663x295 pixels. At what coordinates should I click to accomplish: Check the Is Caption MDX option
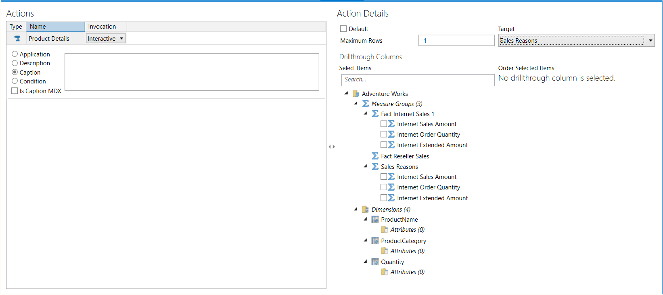15,91
